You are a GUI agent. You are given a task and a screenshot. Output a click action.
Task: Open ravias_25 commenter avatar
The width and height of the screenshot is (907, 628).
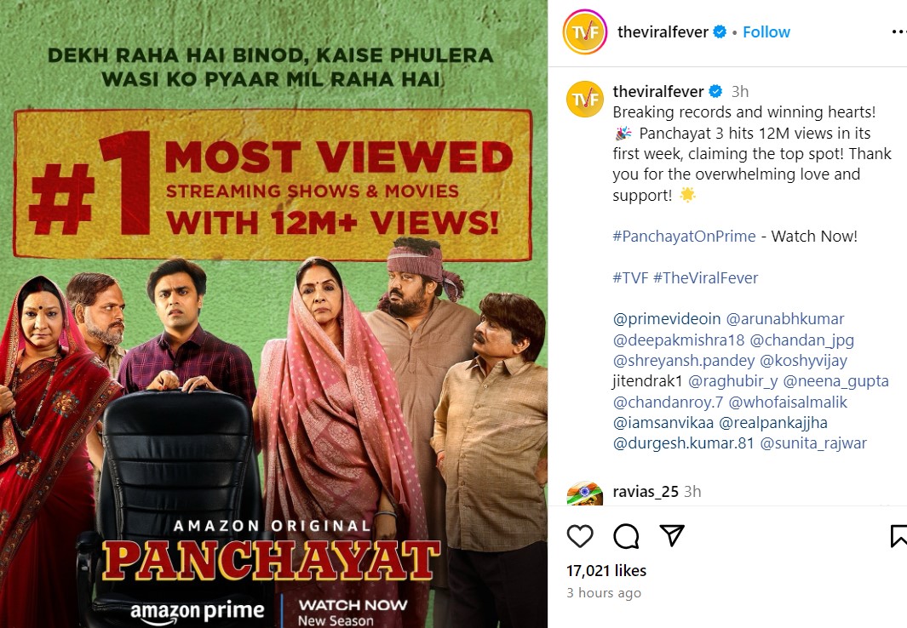[x=585, y=493]
